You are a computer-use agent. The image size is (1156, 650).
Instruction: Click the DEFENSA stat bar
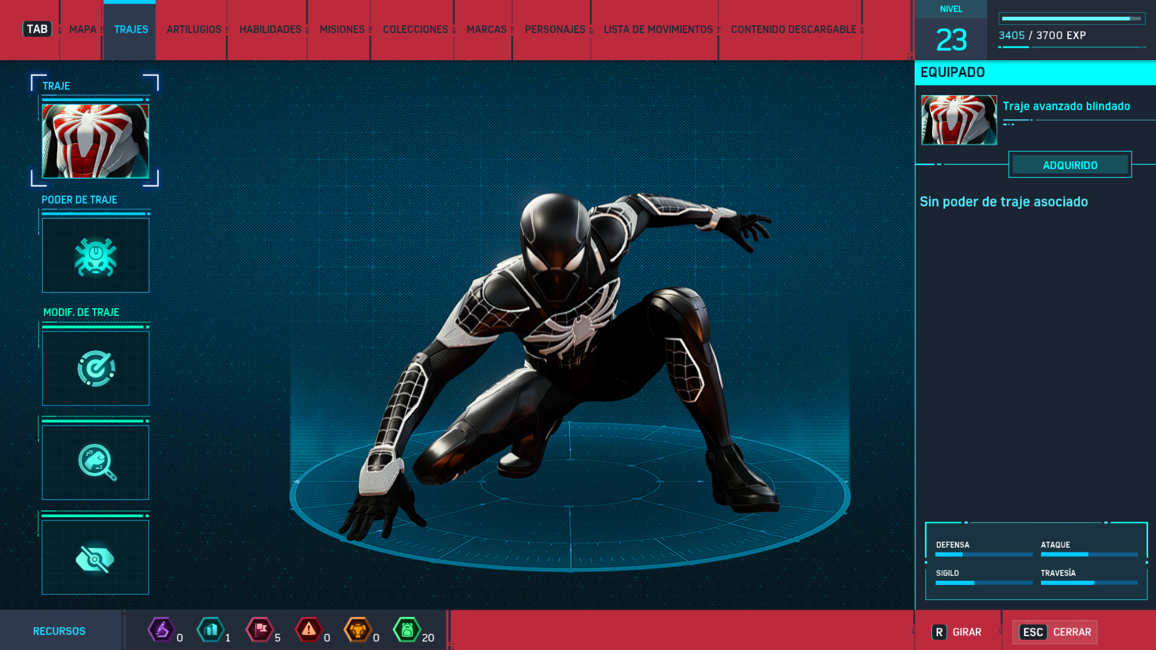coord(984,554)
